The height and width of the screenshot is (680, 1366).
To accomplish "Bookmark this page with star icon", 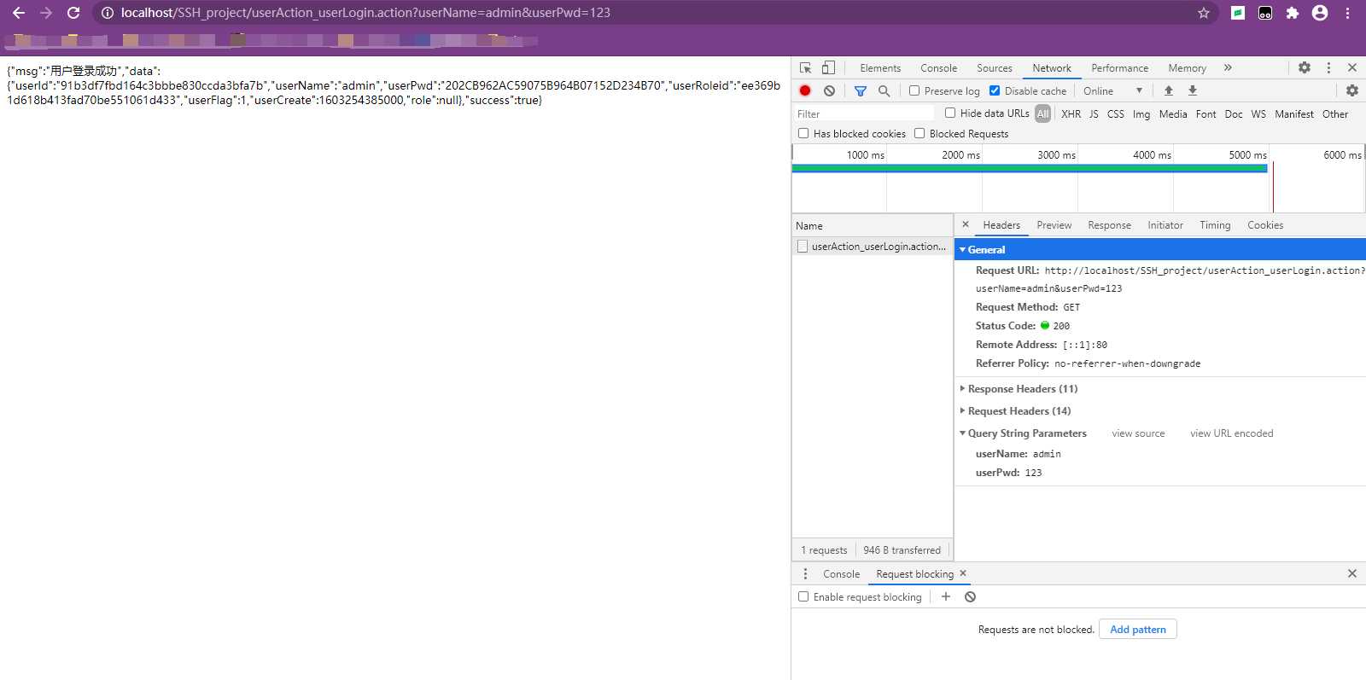I will tap(1204, 13).
